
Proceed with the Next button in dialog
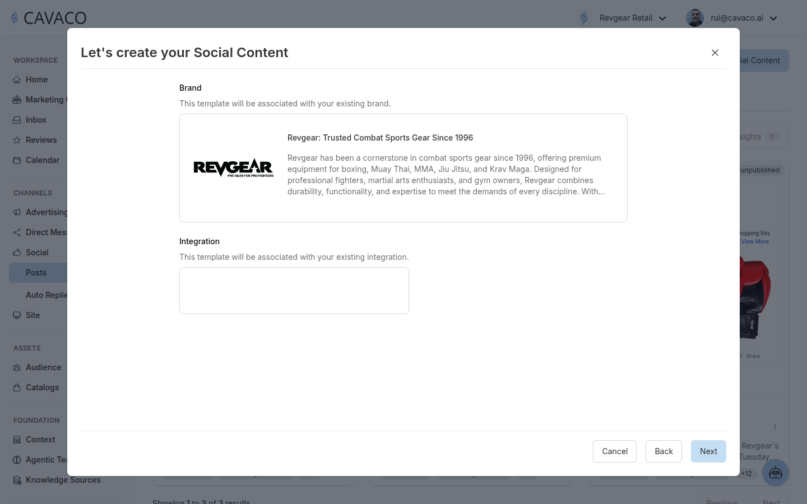[x=708, y=451]
